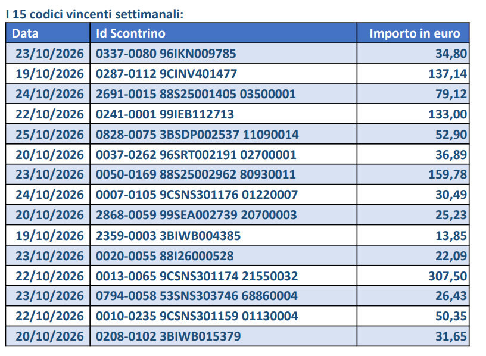486x356 pixels.
Task: Select receipt ID 0241-0001 99IEB112713
Action: pos(165,114)
